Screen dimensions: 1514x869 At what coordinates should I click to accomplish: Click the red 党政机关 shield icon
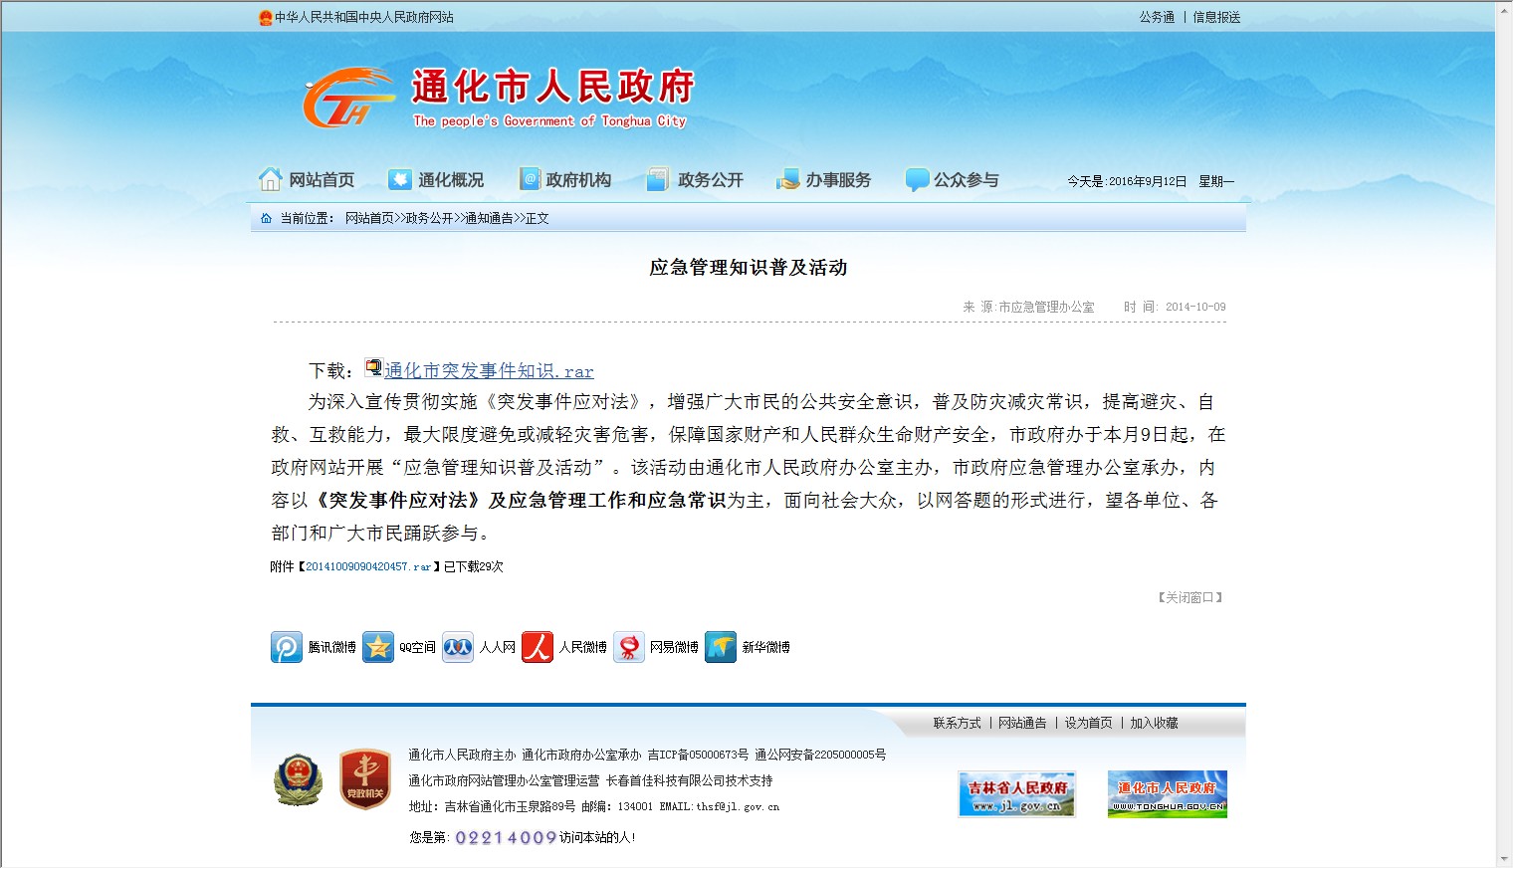click(364, 779)
